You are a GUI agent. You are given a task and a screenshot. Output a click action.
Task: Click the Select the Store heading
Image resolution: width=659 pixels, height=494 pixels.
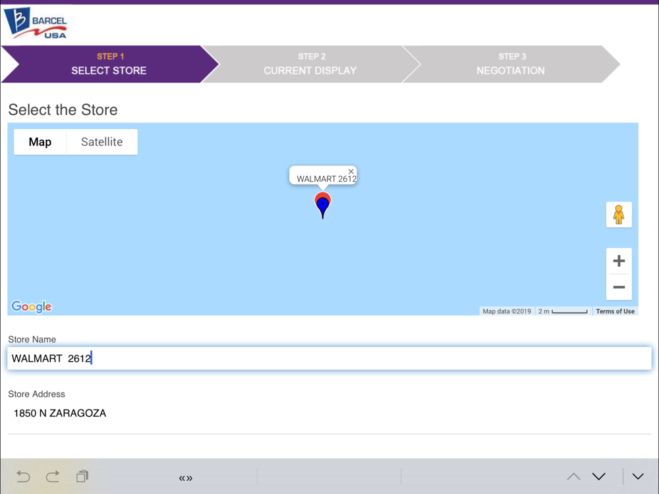[63, 109]
